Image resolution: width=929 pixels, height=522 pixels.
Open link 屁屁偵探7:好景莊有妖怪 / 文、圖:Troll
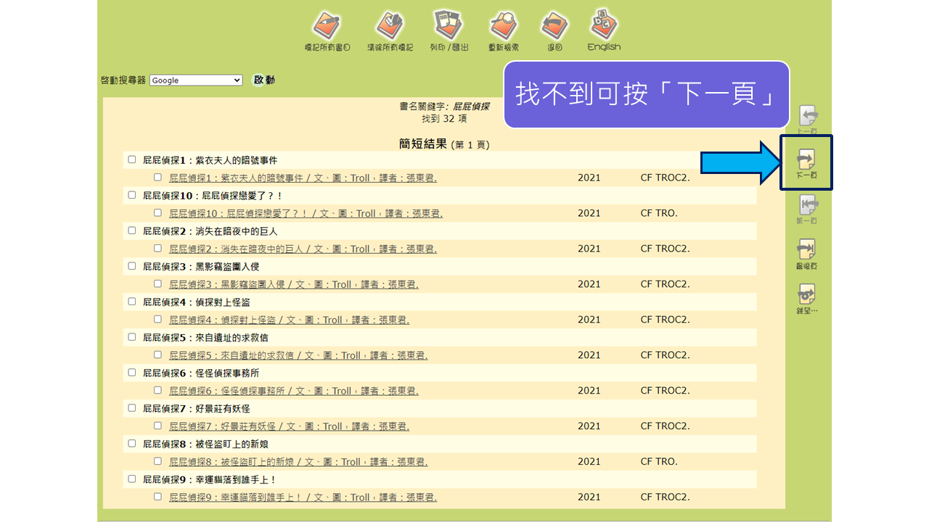[289, 426]
